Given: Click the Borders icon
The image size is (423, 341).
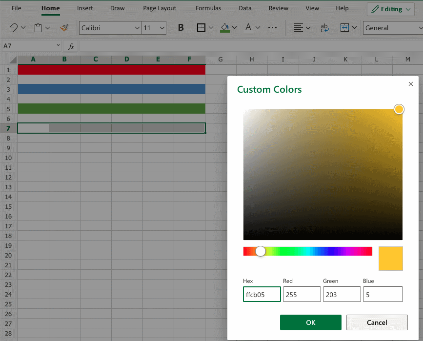Looking at the screenshot, I should [x=201, y=28].
